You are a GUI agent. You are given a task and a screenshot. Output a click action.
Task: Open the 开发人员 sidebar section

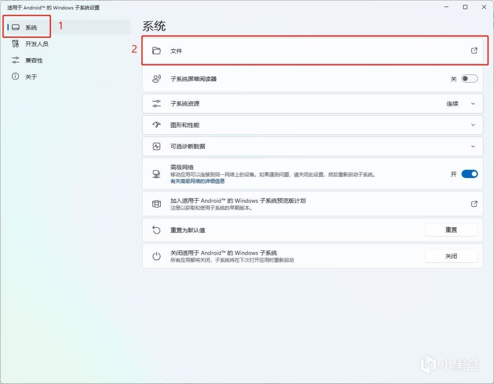pos(68,44)
